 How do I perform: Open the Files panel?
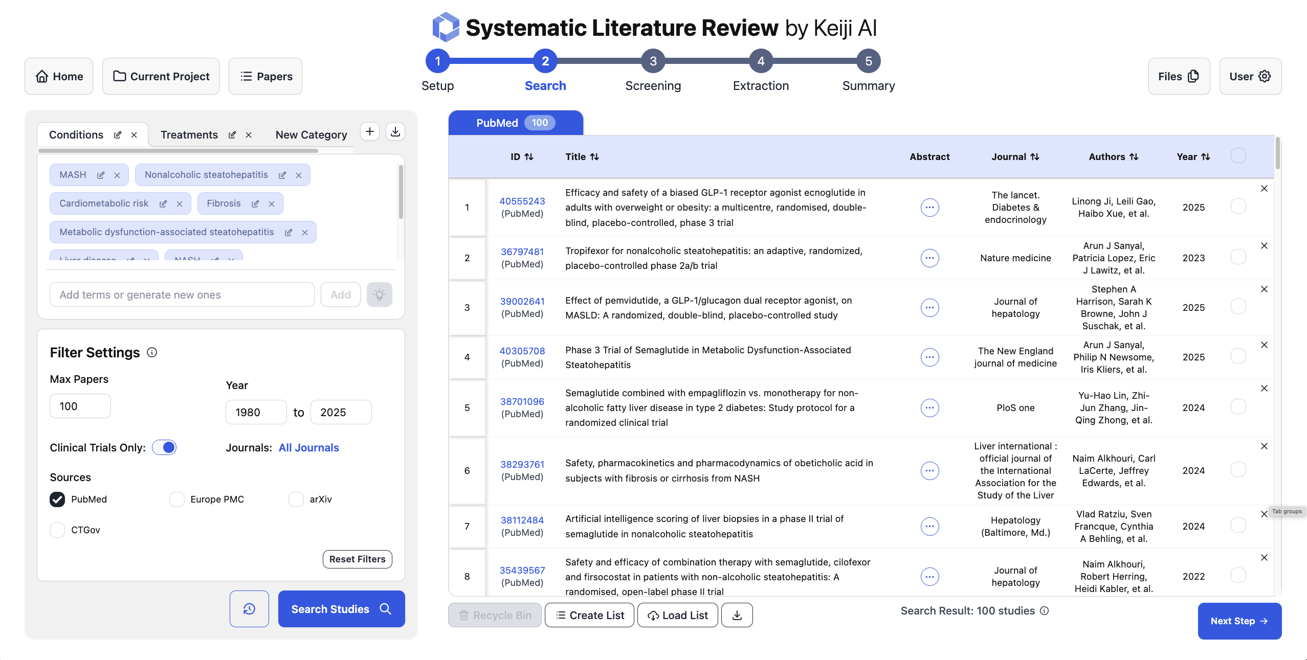tap(1179, 76)
